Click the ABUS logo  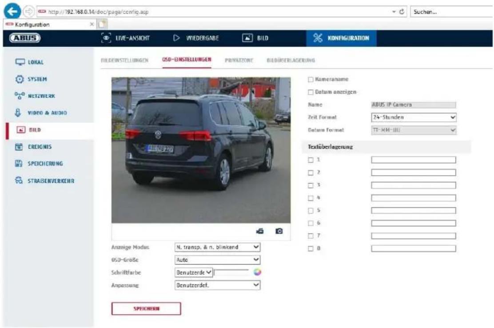click(25, 38)
